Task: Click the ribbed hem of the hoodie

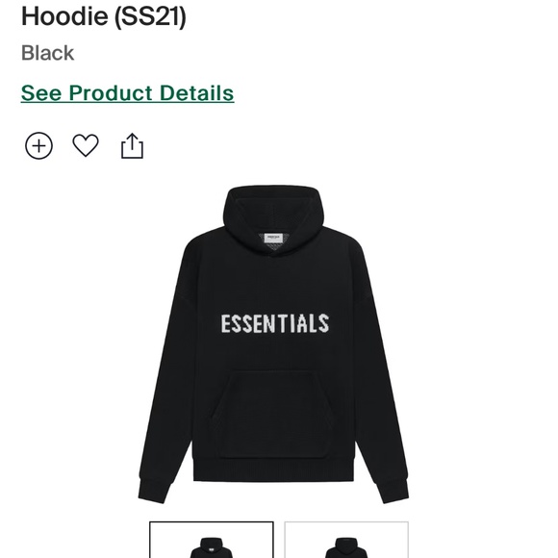Action: 273,470
